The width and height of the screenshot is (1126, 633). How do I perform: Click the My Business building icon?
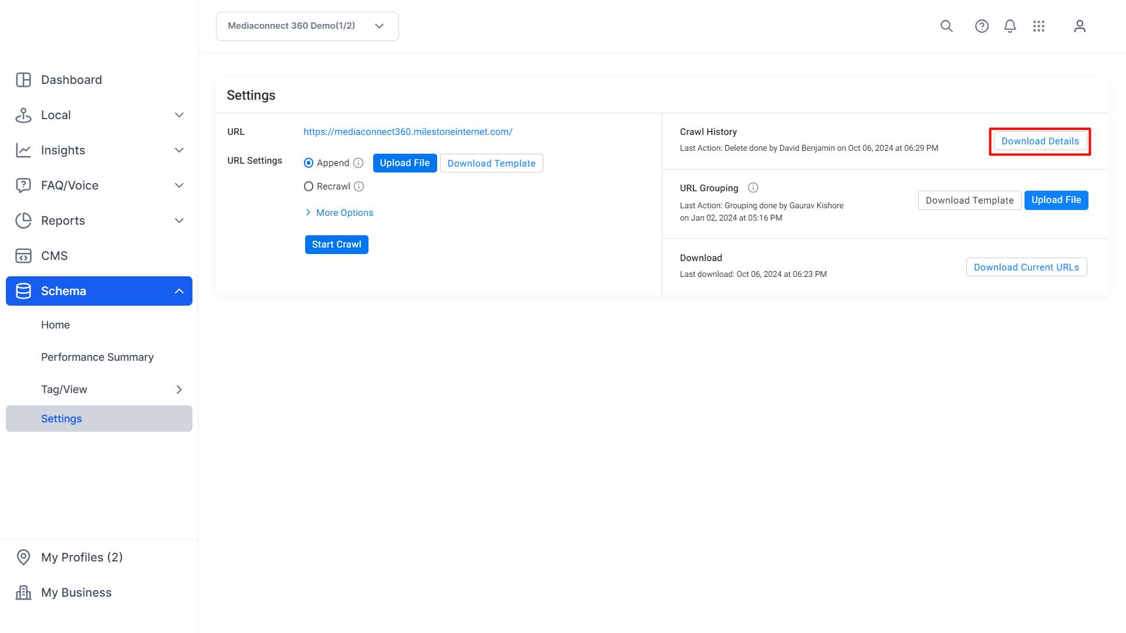pyautogui.click(x=23, y=593)
